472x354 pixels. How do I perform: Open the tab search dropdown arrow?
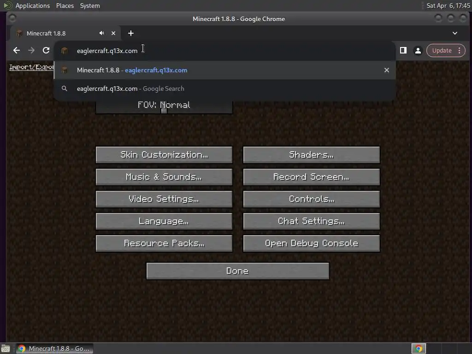(x=455, y=33)
